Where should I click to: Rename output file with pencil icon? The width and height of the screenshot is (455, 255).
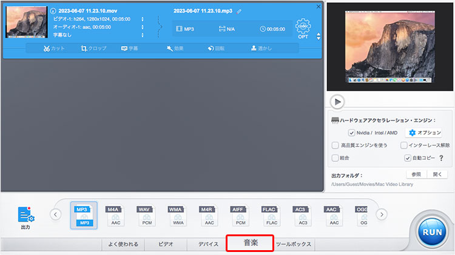[239, 11]
